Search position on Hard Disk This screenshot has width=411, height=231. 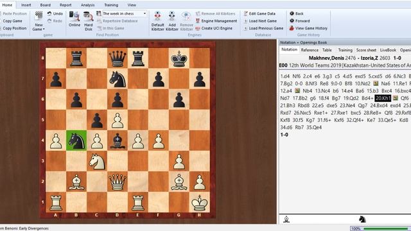point(89,21)
